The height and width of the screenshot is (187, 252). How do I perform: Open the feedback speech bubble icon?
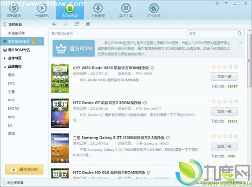217,3
